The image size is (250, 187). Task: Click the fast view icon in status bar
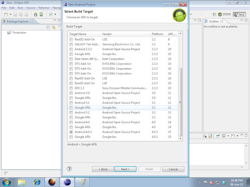click(6, 173)
